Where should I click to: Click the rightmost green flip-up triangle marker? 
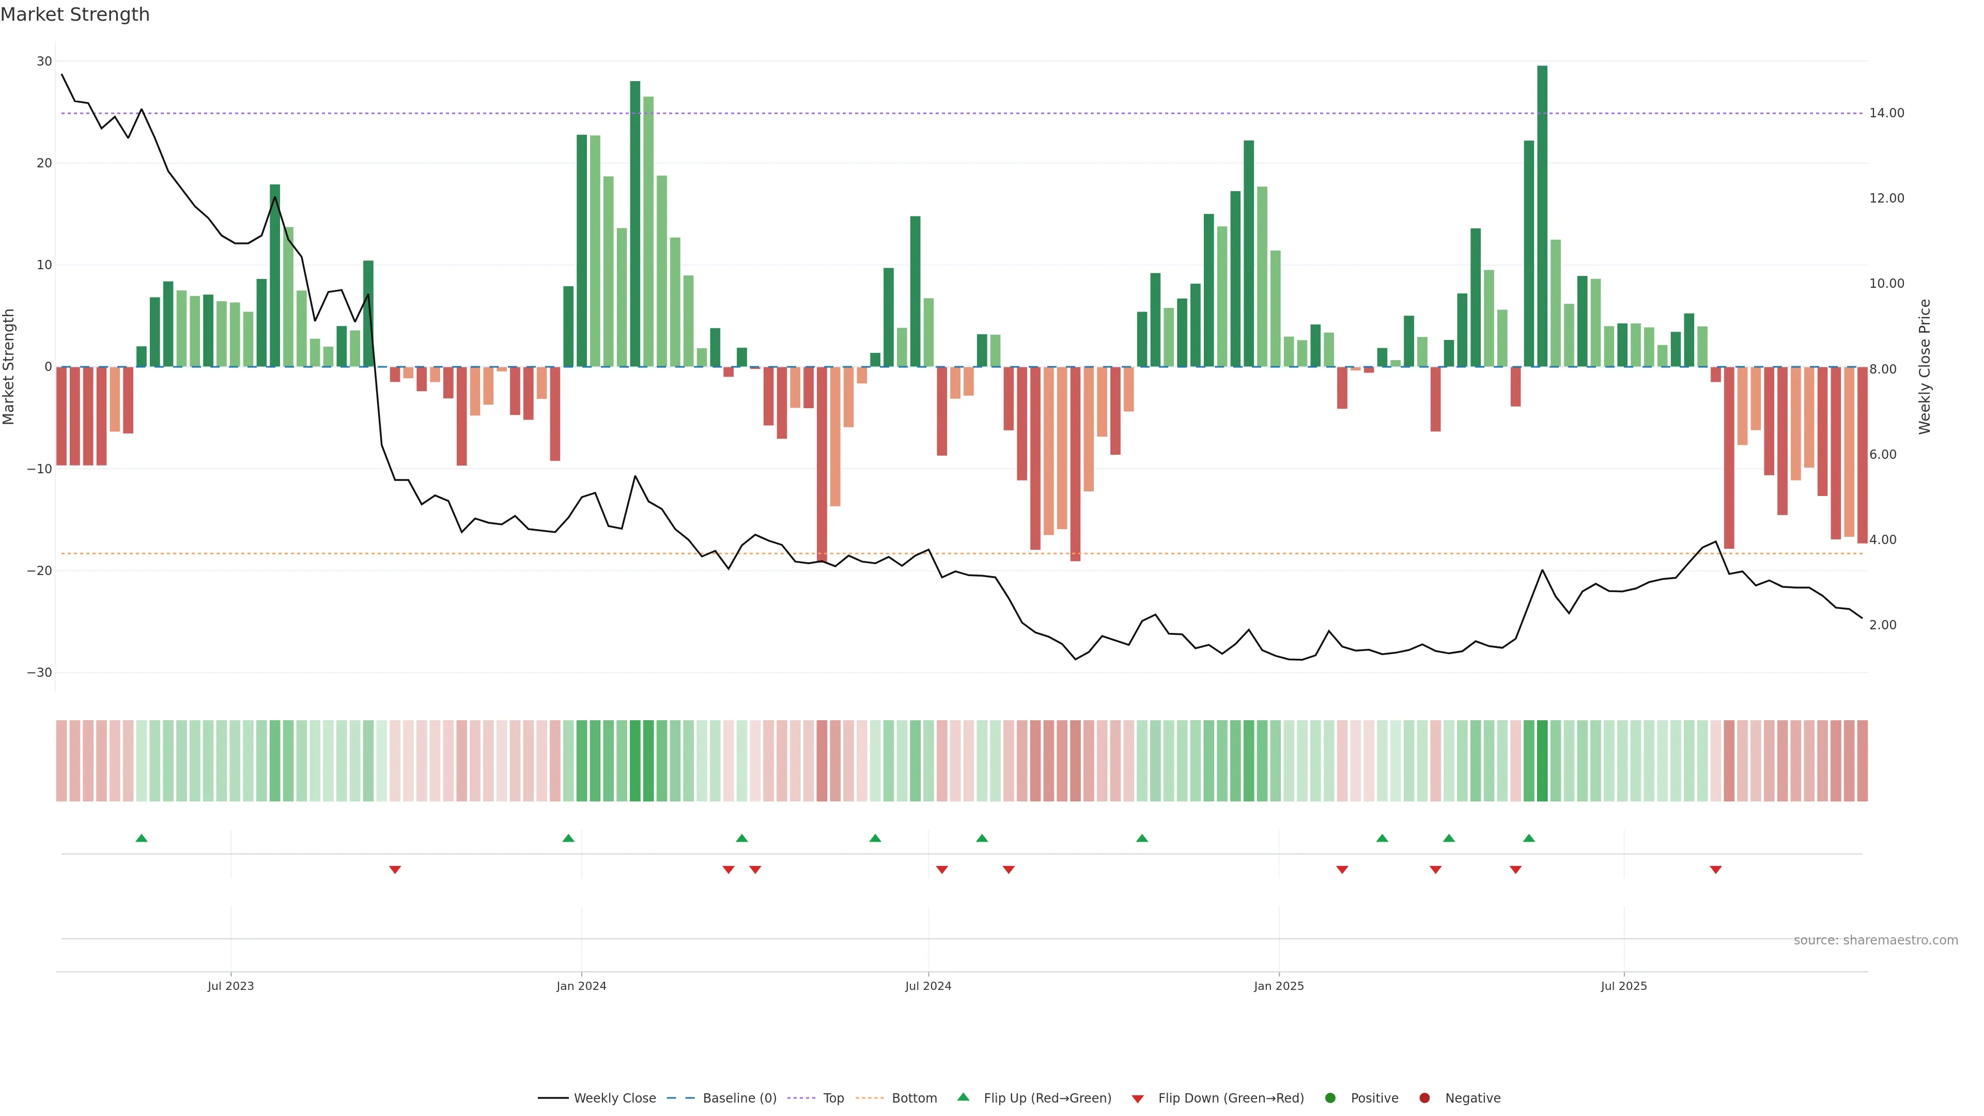(1529, 838)
